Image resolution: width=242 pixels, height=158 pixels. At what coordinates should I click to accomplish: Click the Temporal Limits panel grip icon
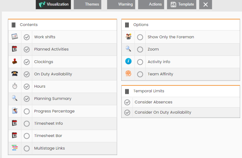(127, 91)
